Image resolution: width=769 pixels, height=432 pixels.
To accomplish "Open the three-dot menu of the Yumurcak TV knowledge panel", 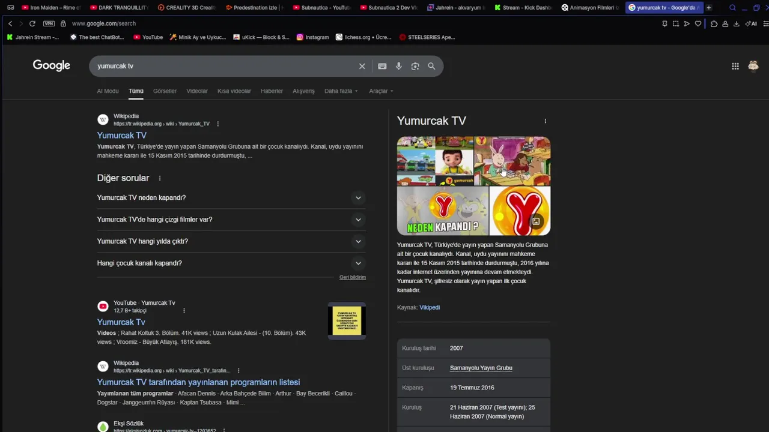I will pyautogui.click(x=545, y=121).
